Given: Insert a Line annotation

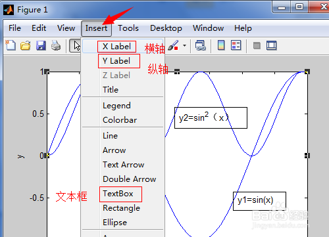Looking at the screenshot, I should tap(123, 136).
